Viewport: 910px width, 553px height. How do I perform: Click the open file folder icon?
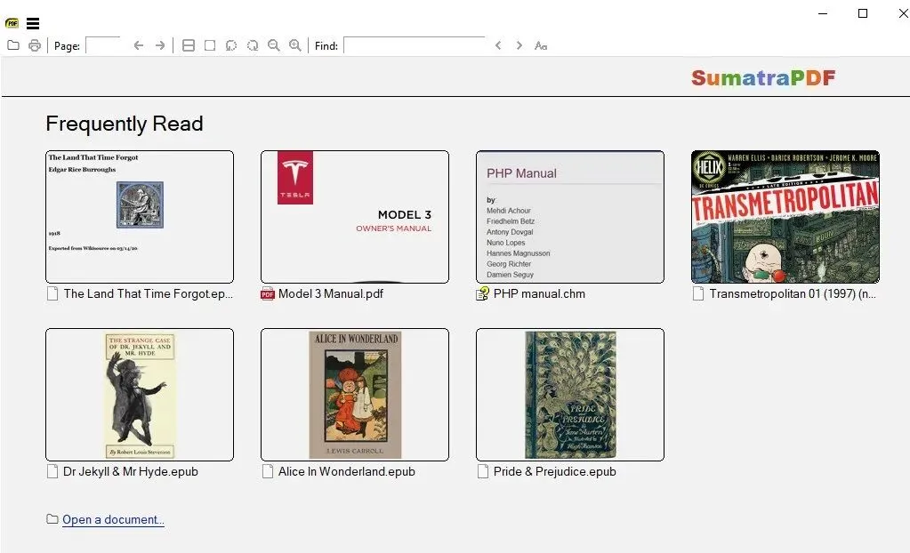12,45
